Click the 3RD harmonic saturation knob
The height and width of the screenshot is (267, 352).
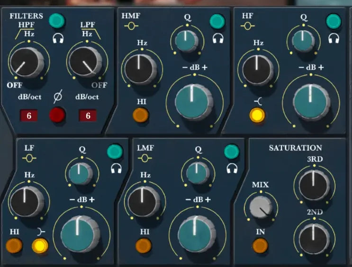pos(314,185)
